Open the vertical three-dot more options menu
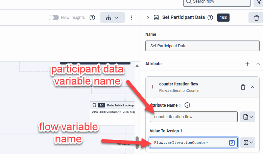 [131, 18]
